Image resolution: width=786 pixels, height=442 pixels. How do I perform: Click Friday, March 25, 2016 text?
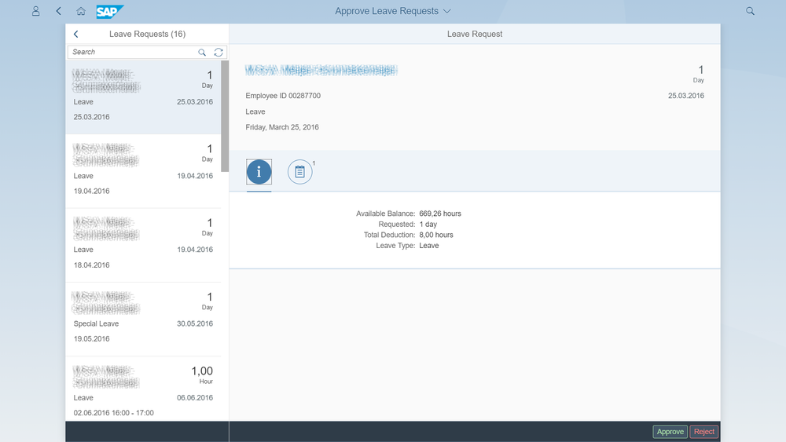point(282,127)
